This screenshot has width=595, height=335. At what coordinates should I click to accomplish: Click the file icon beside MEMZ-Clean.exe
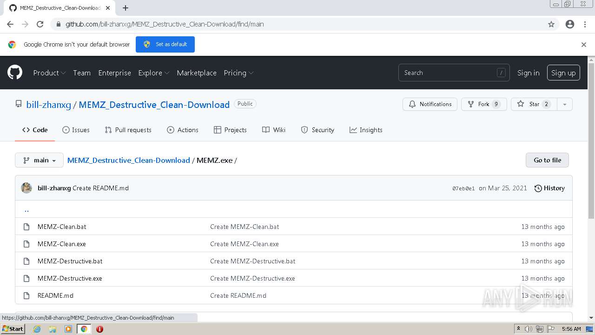(x=26, y=244)
